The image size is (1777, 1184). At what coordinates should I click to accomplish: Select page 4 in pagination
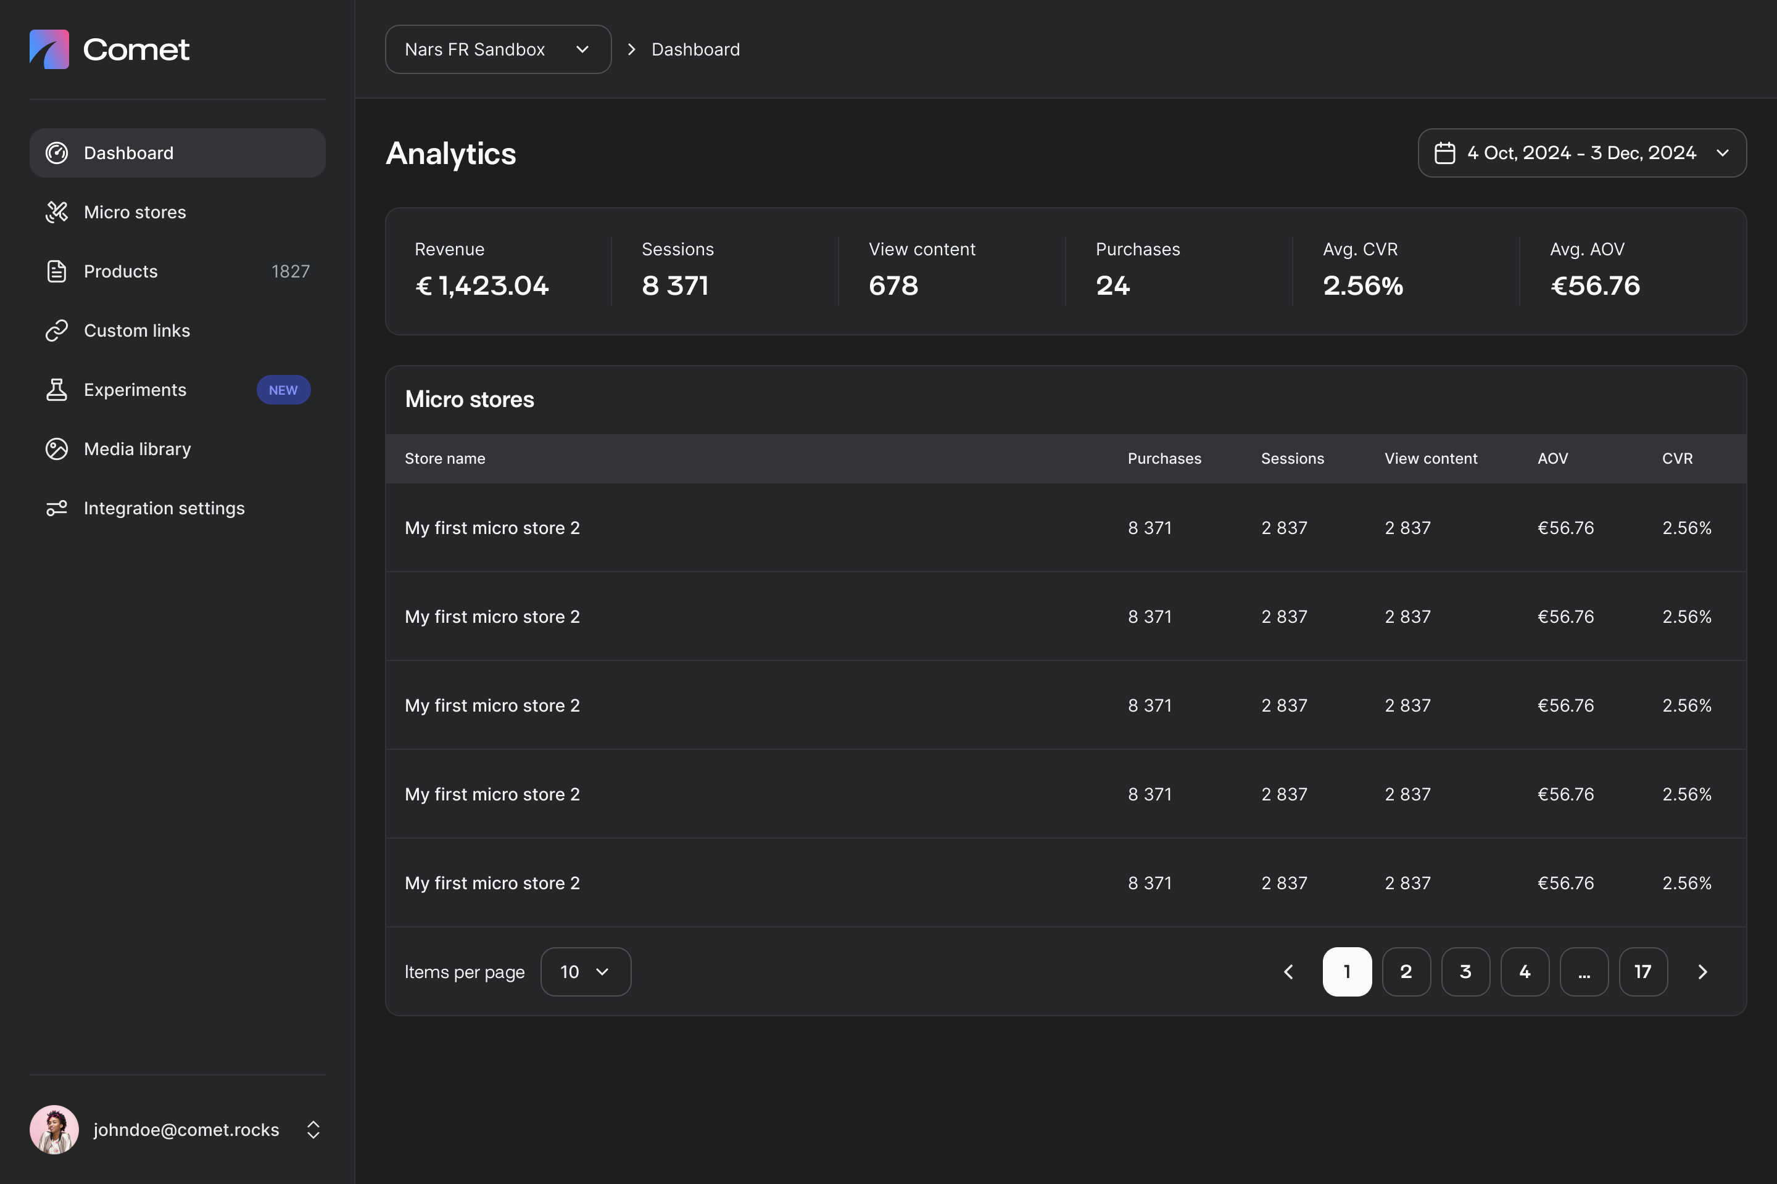1525,972
